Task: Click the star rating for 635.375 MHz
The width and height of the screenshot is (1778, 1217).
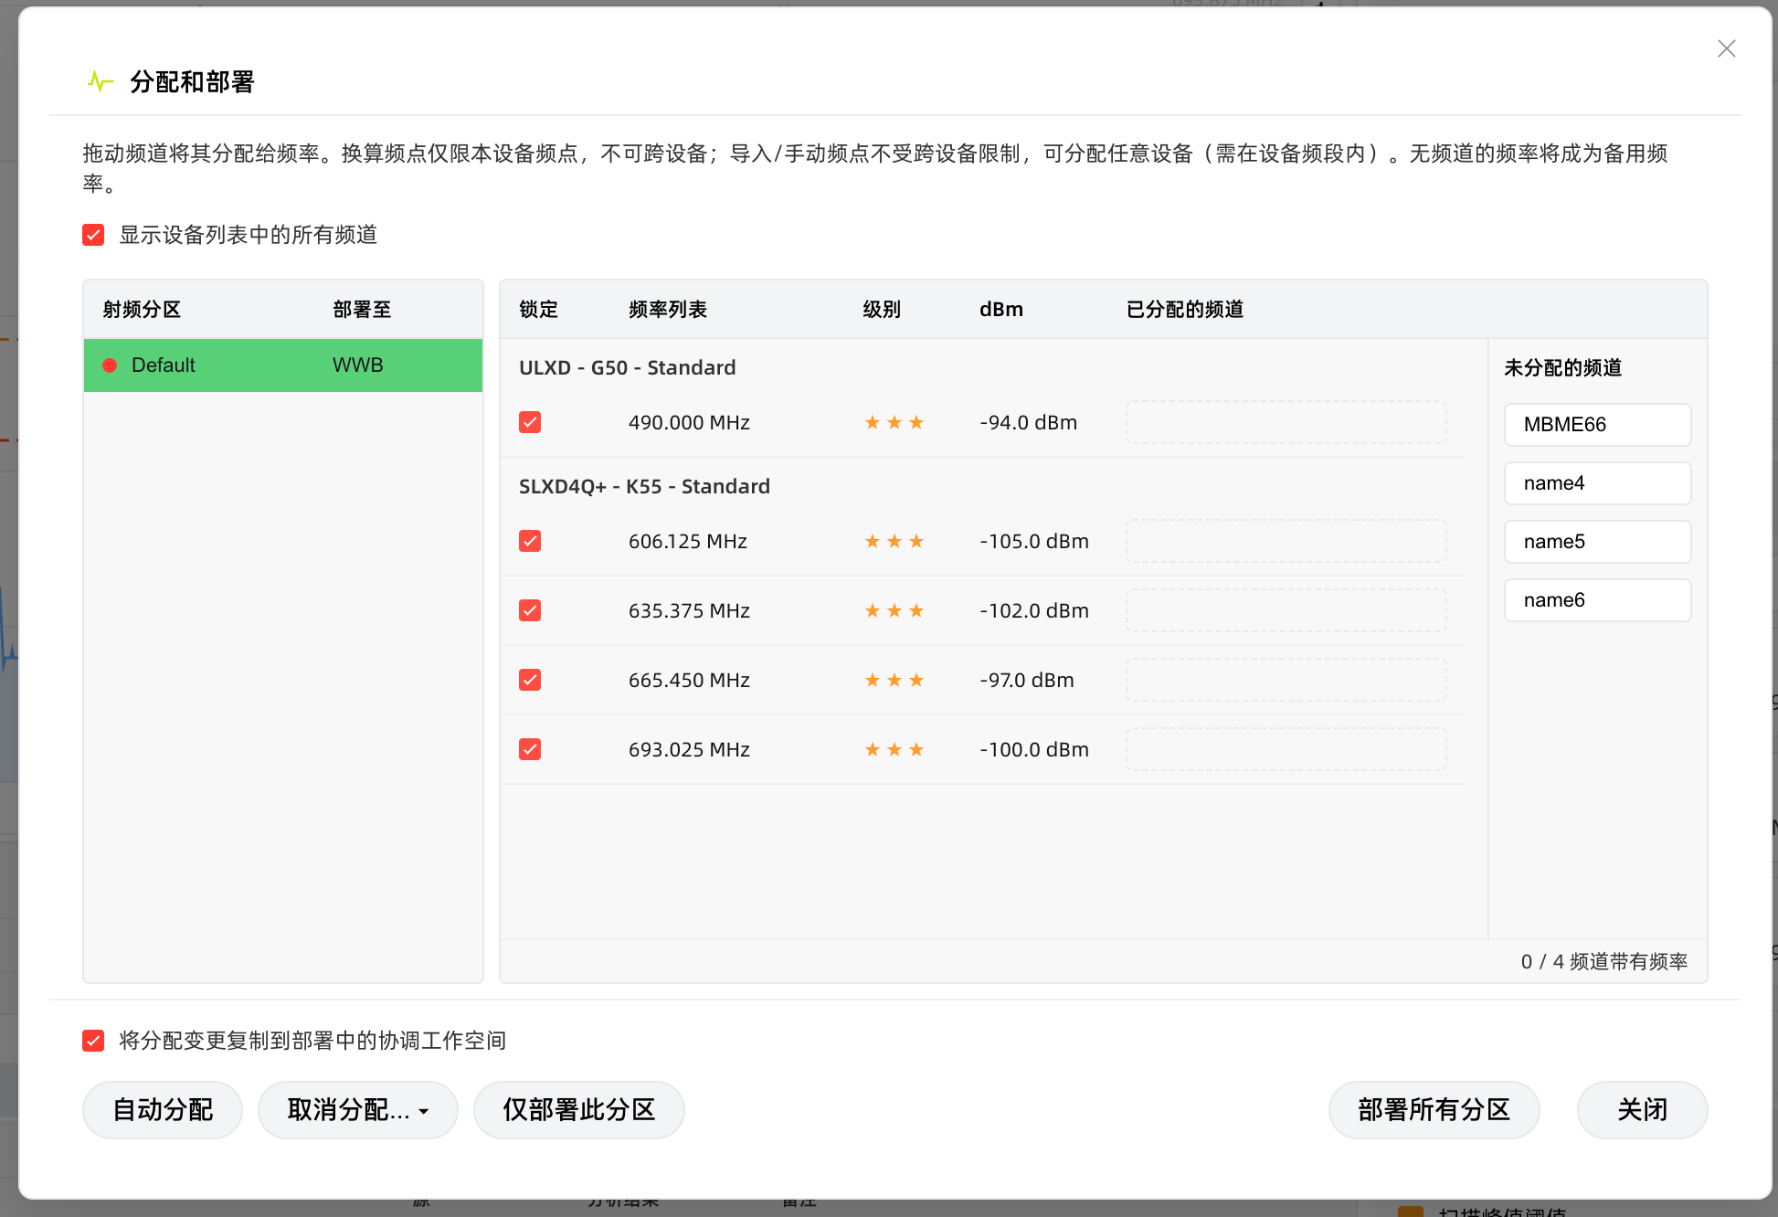Action: tap(894, 610)
